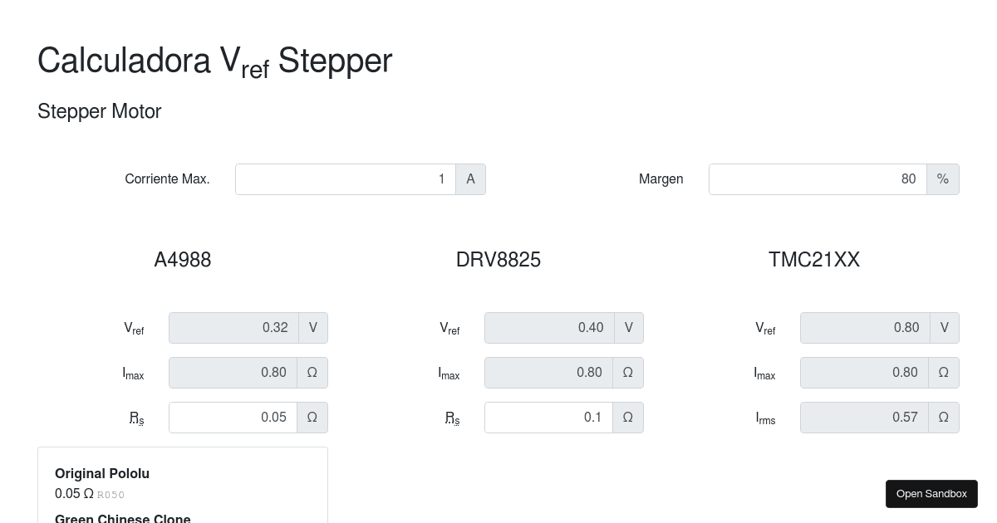
Task: Click the TMC21XX heading
Action: [x=814, y=260]
